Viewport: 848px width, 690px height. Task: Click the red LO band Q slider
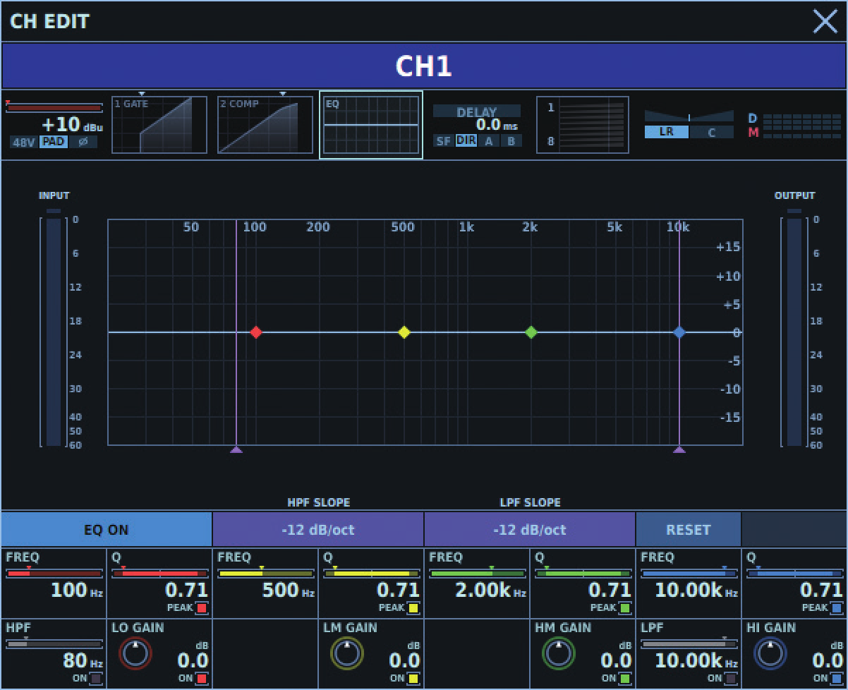[x=159, y=573]
